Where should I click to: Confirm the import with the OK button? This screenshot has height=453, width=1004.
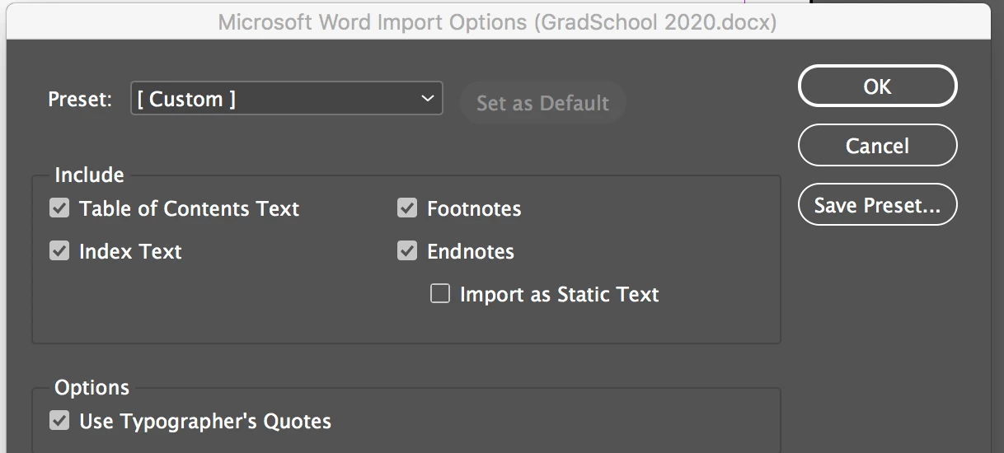[877, 86]
